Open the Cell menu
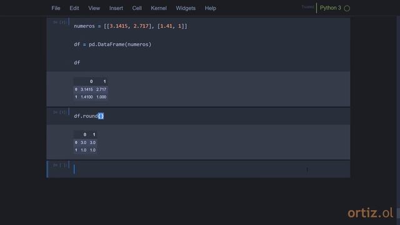400x225 pixels. pyautogui.click(x=137, y=8)
